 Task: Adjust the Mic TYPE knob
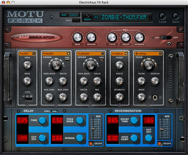(112, 37)
